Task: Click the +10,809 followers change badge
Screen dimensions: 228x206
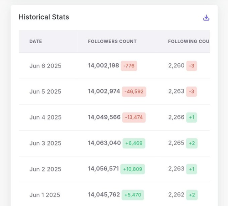Action: (x=133, y=169)
